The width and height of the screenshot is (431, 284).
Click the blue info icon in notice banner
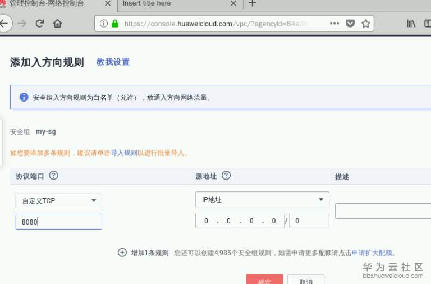click(24, 97)
